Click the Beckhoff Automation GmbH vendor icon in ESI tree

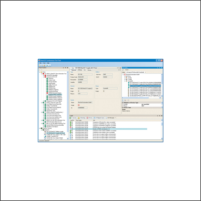125,75
